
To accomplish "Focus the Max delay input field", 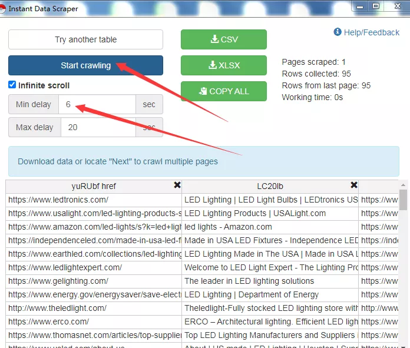I will (x=98, y=127).
